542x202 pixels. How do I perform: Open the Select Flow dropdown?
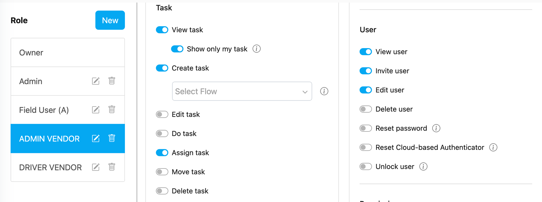click(242, 91)
